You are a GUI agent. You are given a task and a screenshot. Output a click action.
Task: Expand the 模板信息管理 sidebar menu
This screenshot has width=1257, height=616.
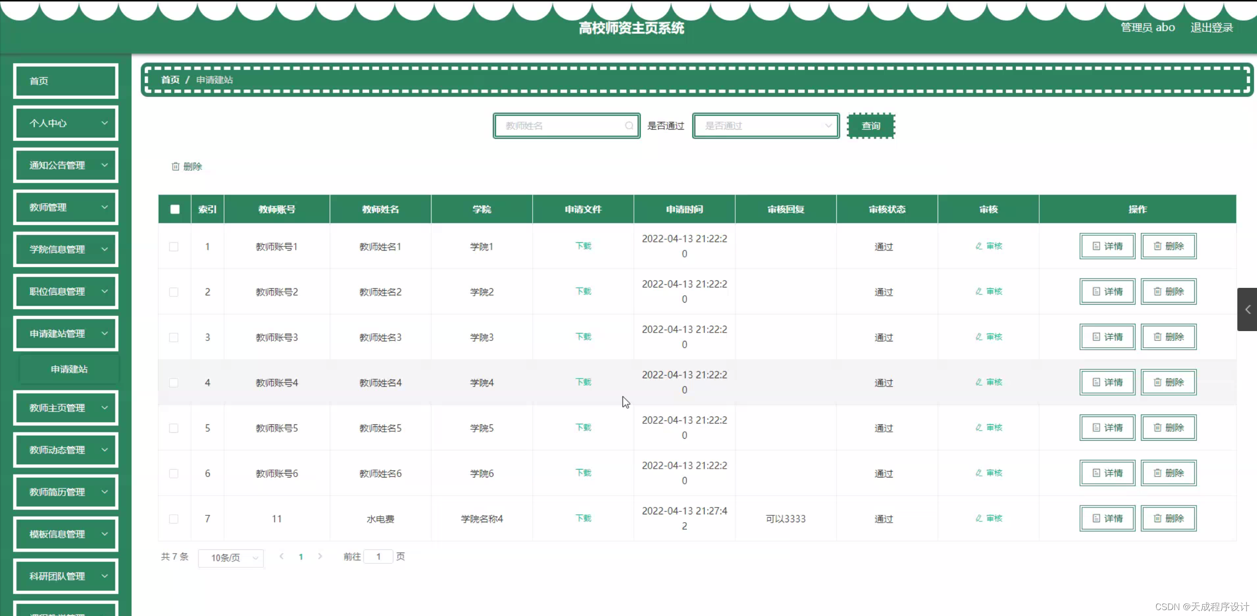(x=66, y=534)
